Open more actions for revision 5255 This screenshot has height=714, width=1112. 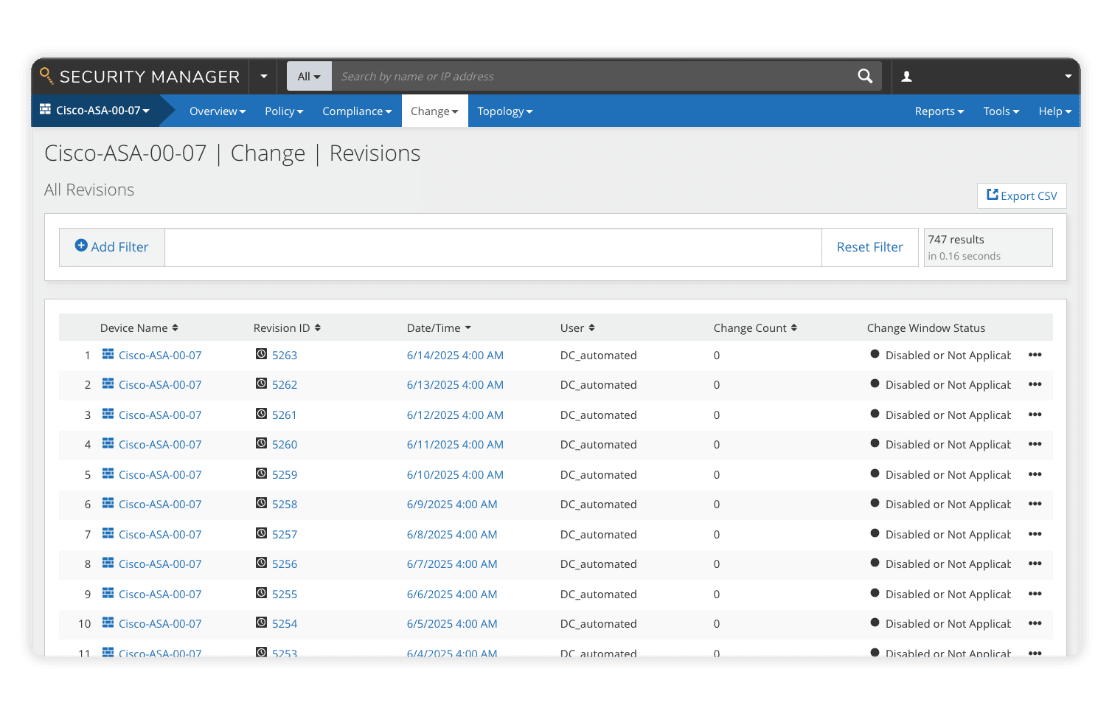[x=1035, y=594]
